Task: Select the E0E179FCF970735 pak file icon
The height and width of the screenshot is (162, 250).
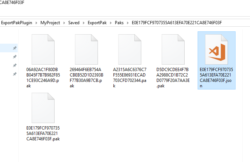Action: (43, 108)
